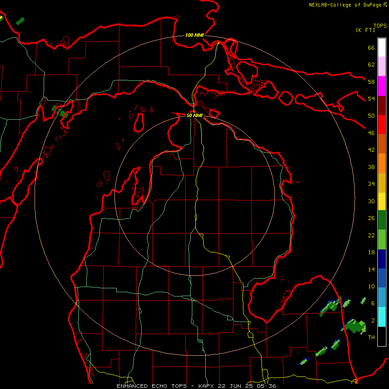Click the '100 NMI' range ring label
The image size is (389, 389).
coord(194,35)
